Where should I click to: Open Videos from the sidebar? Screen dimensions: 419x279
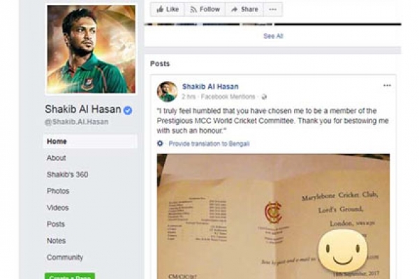[58, 207]
